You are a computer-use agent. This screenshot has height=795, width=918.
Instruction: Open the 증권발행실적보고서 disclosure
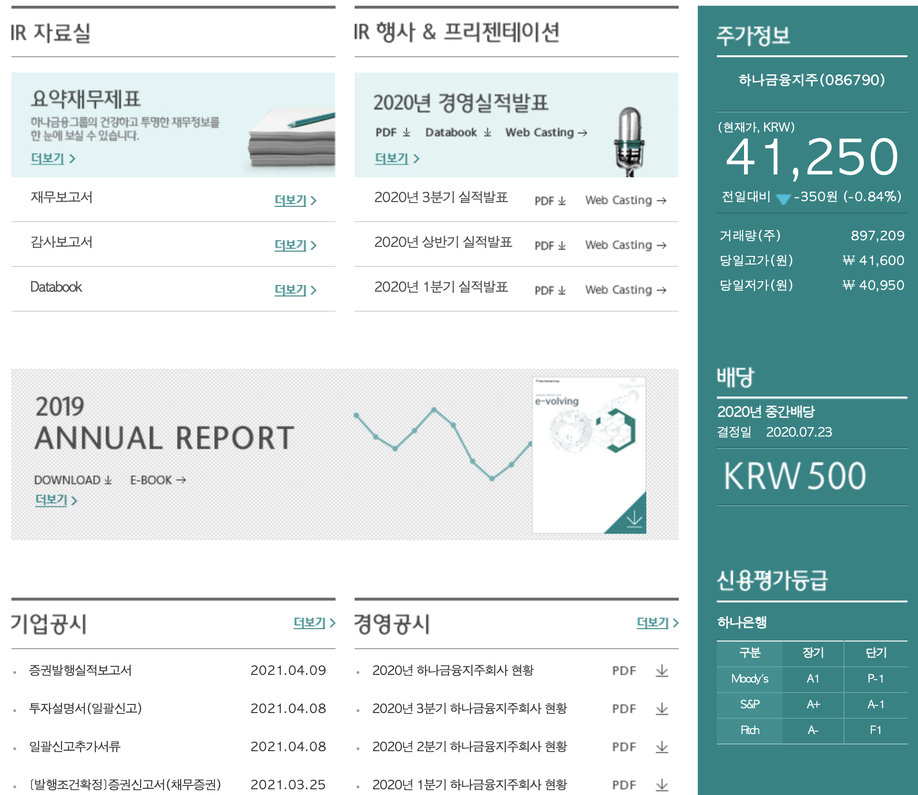tap(80, 671)
